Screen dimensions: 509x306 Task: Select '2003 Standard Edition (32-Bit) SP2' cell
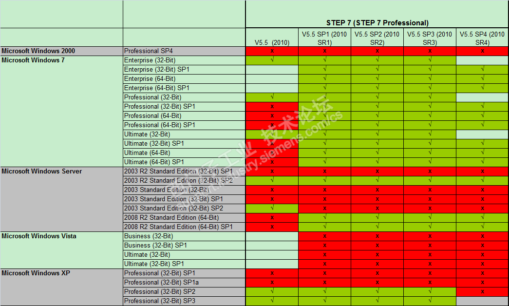[x=185, y=209]
